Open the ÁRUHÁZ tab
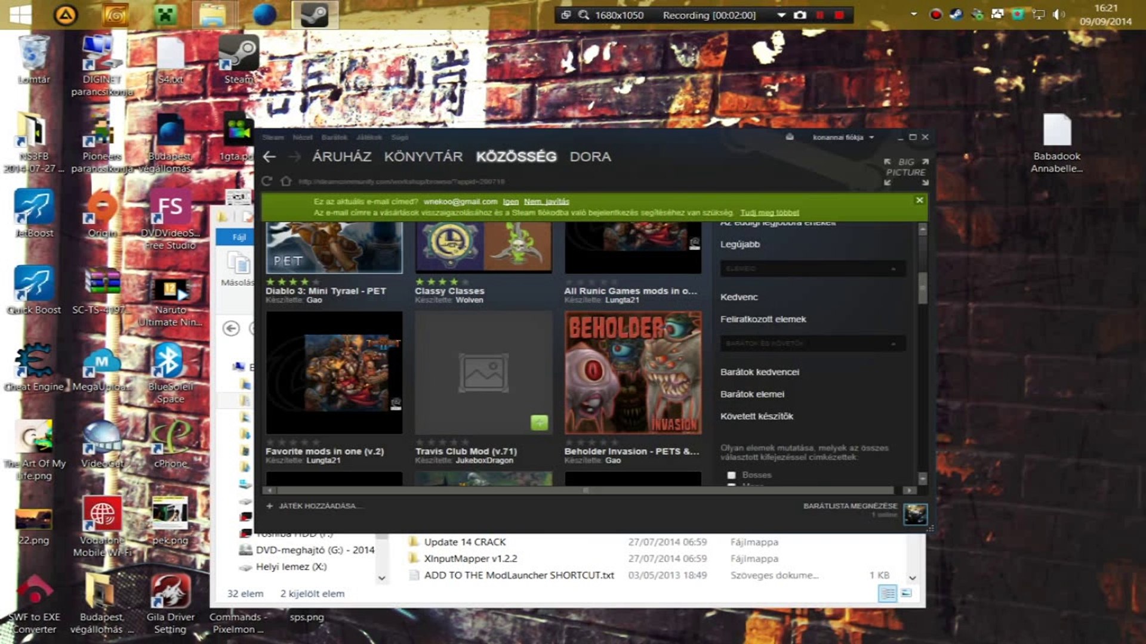This screenshot has height=644, width=1146. [x=342, y=157]
